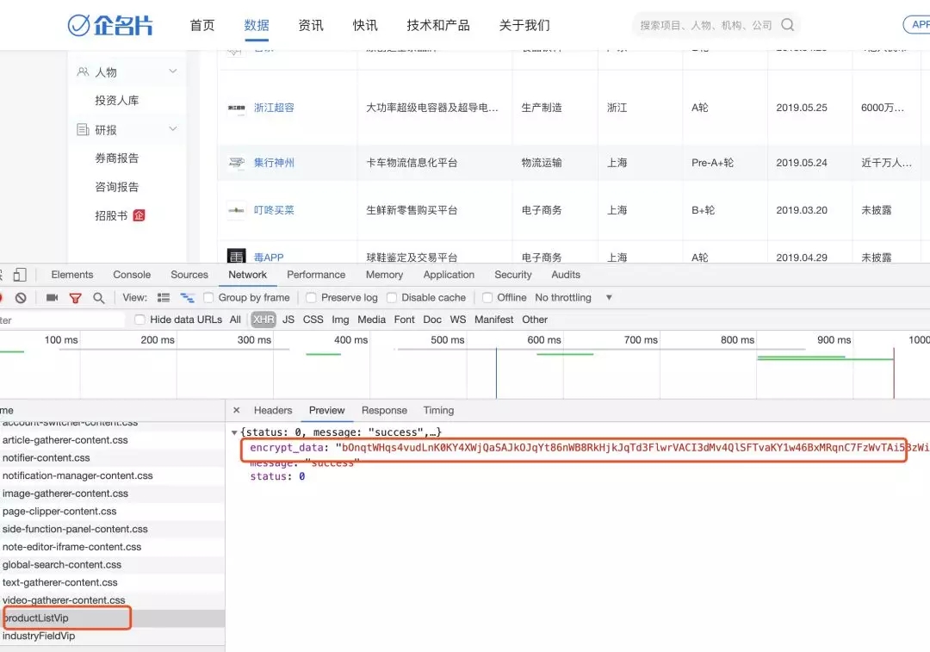Go to the Sources tab
Viewport: 930px width, 652px height.
point(189,275)
